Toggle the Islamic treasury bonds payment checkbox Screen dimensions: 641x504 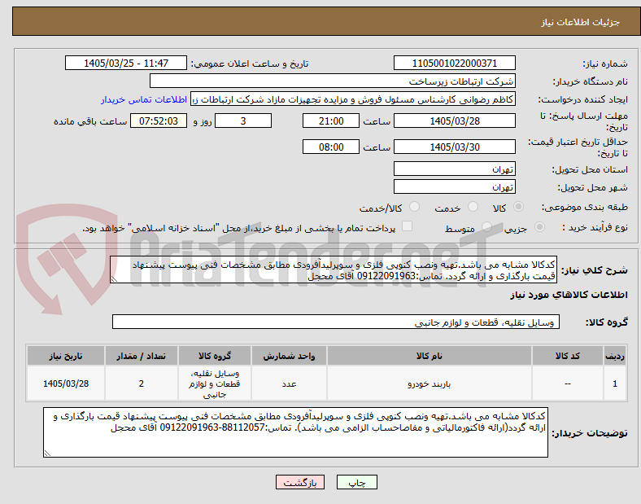(x=408, y=226)
